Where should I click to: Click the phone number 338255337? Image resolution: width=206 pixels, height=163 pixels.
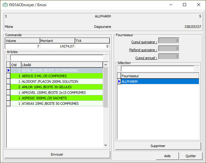pos(193,27)
